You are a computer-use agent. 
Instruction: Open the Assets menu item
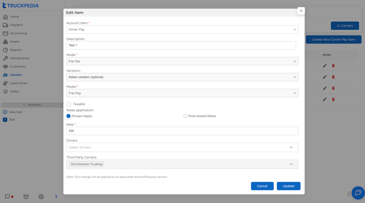coord(14,41)
